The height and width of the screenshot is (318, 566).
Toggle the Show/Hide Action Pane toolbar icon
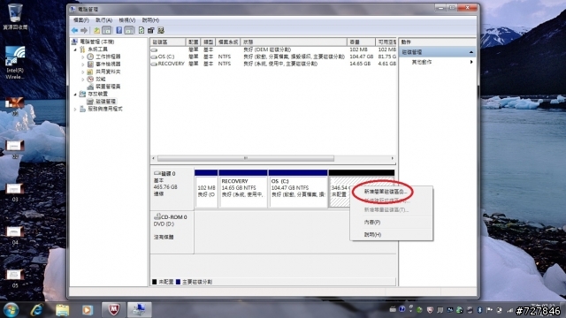click(129, 30)
